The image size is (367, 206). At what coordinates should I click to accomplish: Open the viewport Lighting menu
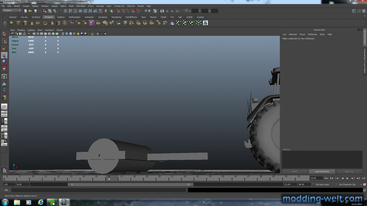31,30
